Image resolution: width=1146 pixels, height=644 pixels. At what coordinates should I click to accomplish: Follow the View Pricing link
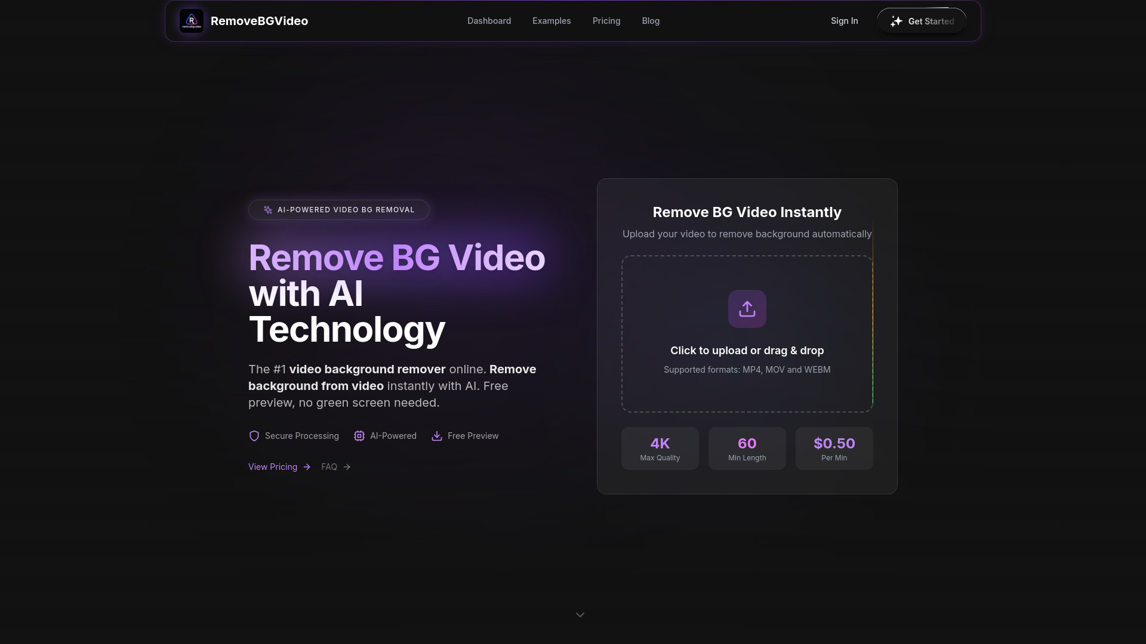[x=272, y=467]
